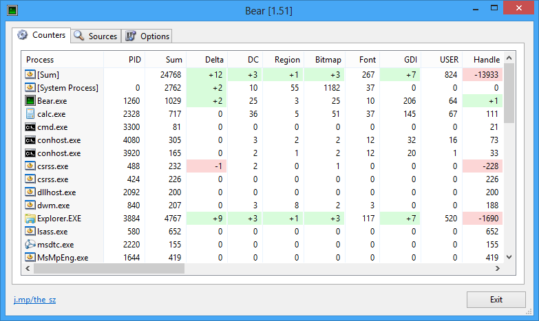Click the vertical scrollbar up arrow
539x321 pixels.
click(509, 58)
